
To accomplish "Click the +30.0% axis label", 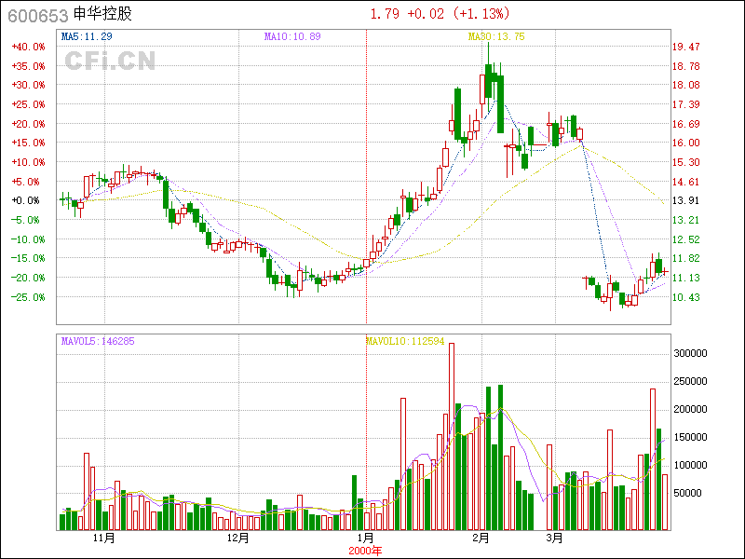I will [29, 85].
